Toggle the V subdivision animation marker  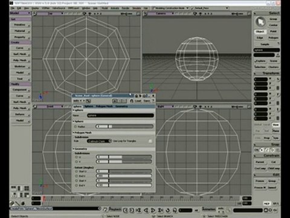(x=76, y=162)
